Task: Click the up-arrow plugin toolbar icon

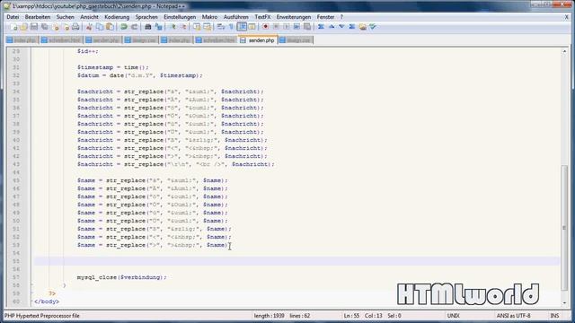Action: point(332,27)
